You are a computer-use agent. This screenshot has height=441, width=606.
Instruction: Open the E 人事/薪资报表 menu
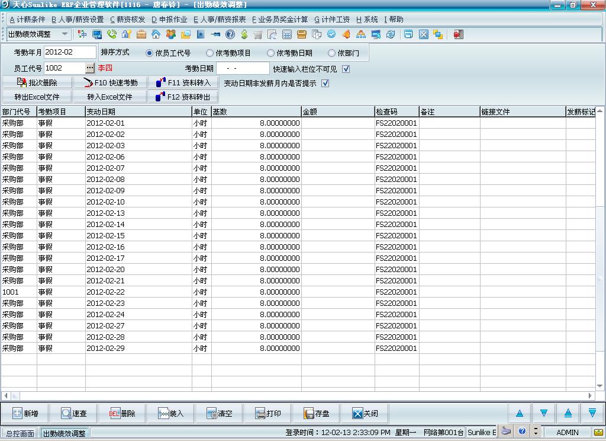click(219, 20)
